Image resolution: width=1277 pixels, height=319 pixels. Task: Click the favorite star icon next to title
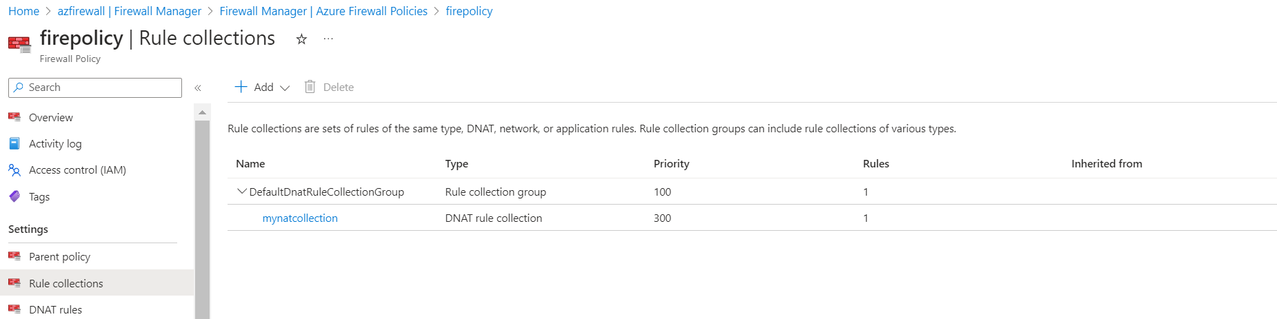[x=301, y=39]
